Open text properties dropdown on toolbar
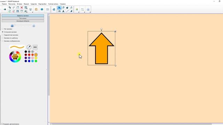 point(26,11)
